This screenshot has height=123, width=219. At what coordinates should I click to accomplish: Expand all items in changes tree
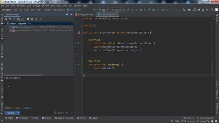36,19
